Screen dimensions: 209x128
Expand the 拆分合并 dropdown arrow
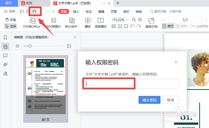[x=78, y=26]
